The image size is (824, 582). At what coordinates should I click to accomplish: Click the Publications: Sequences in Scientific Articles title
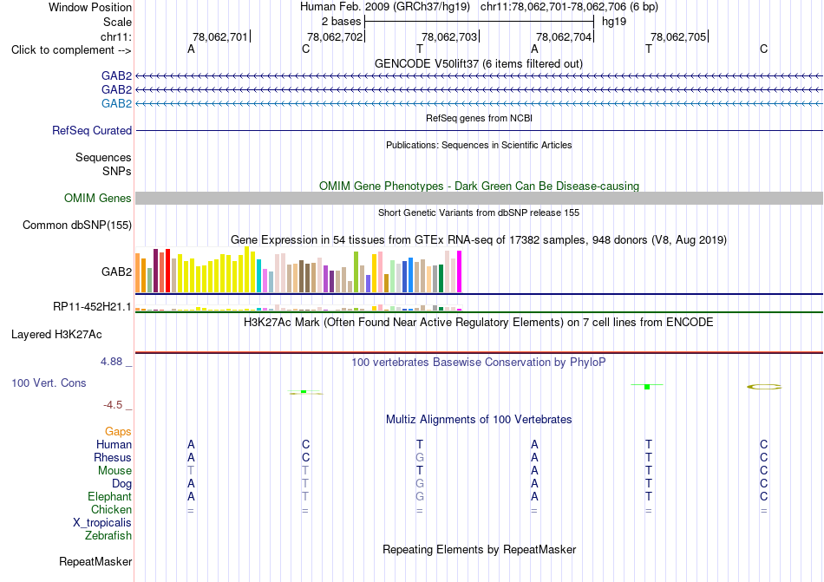point(479,145)
